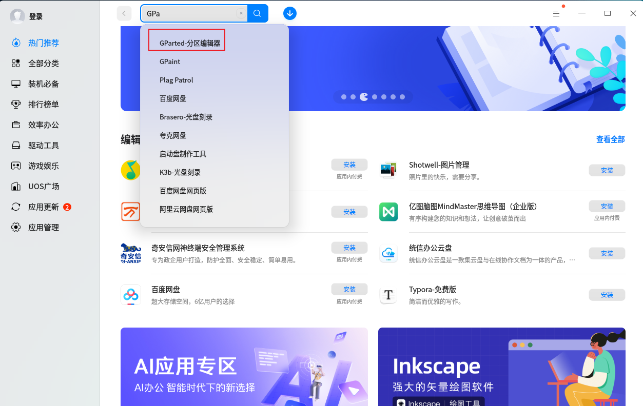Open the main menu hamburger icon
643x406 pixels.
(556, 13)
